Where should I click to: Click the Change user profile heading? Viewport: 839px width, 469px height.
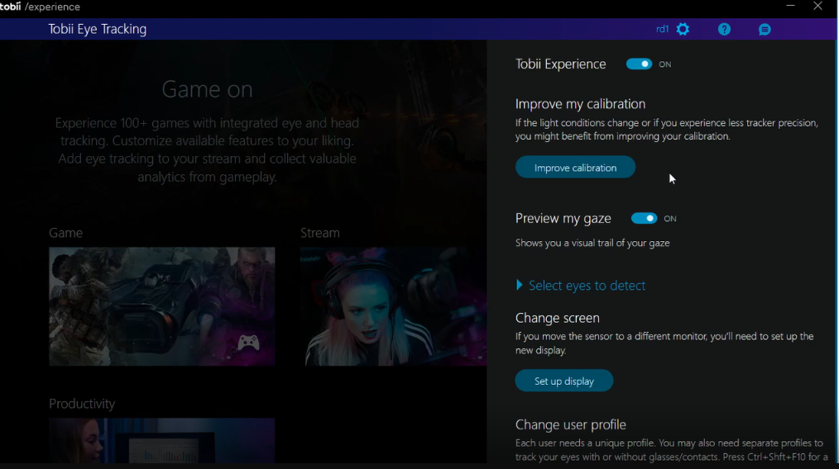click(570, 424)
